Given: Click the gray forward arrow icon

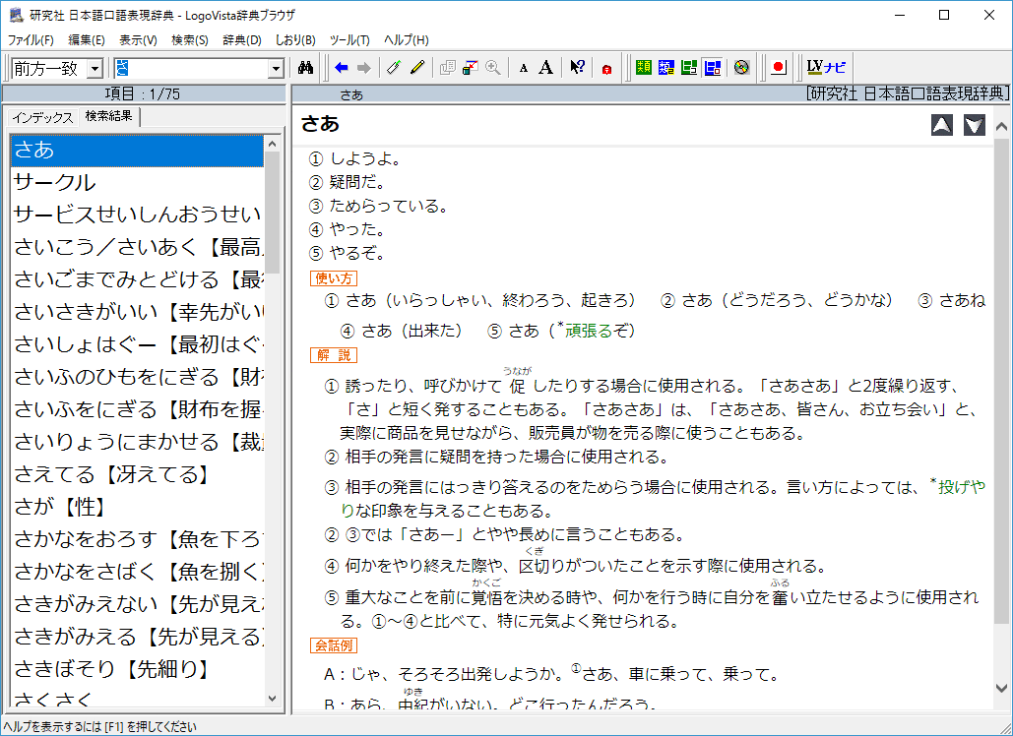Looking at the screenshot, I should (x=363, y=67).
